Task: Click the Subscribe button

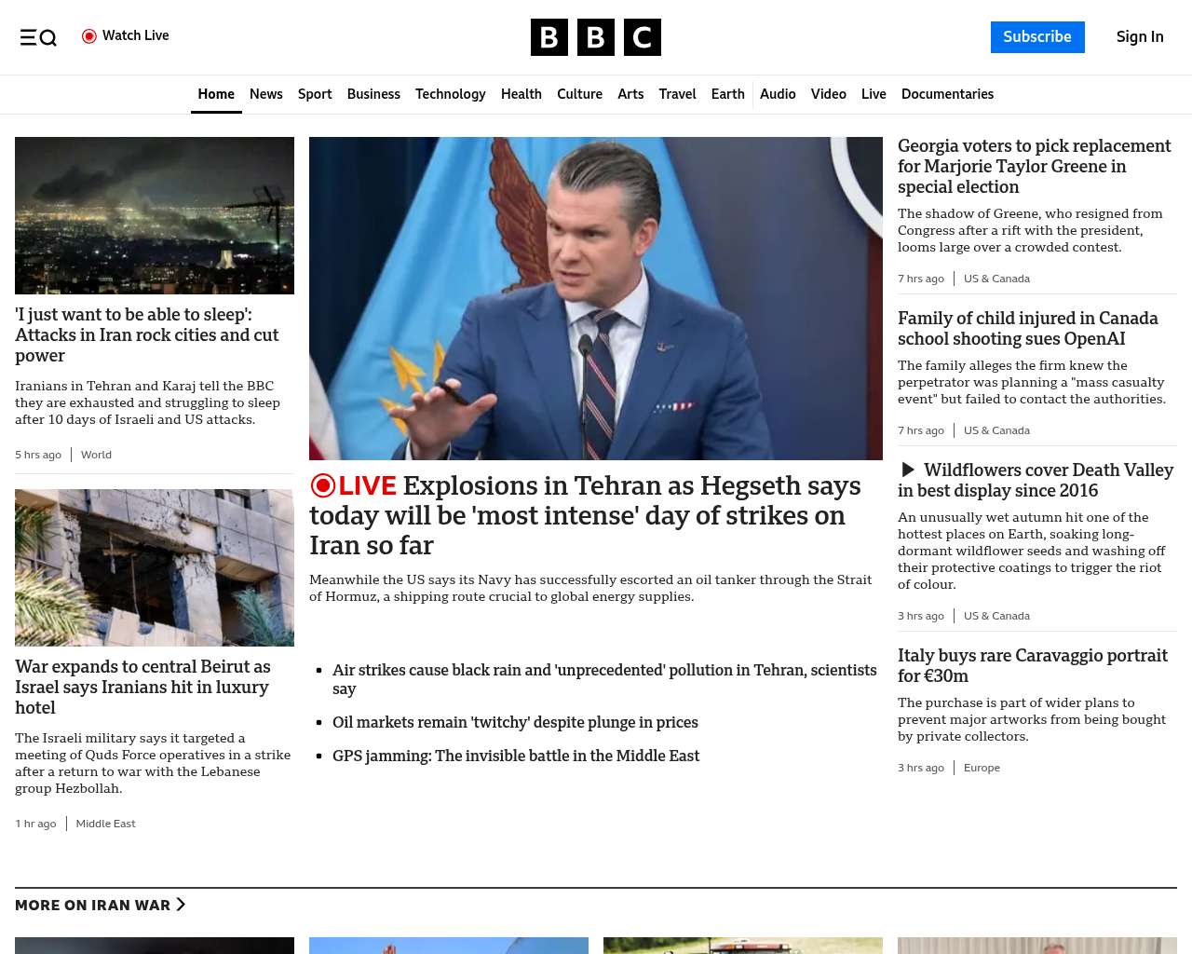Action: (1037, 37)
